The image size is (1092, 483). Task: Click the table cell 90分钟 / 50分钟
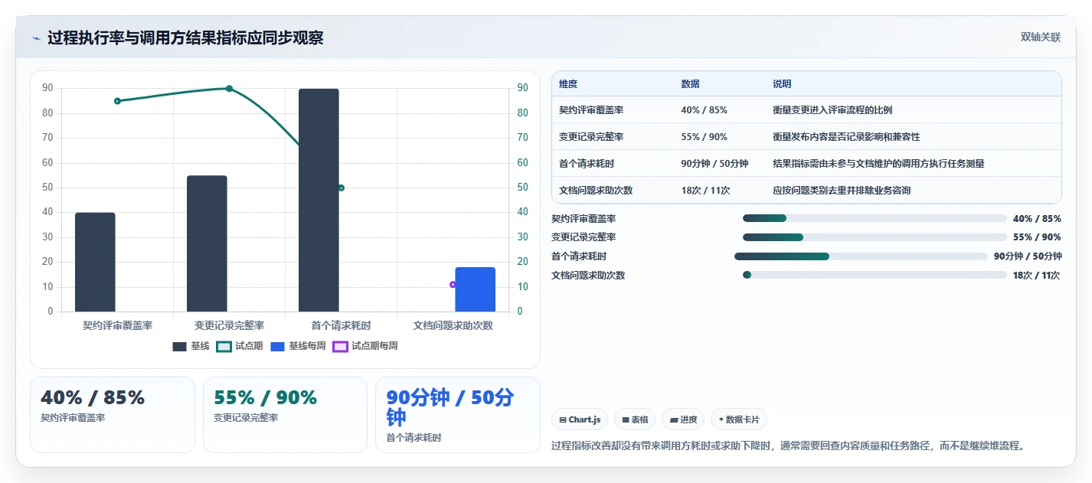point(714,164)
